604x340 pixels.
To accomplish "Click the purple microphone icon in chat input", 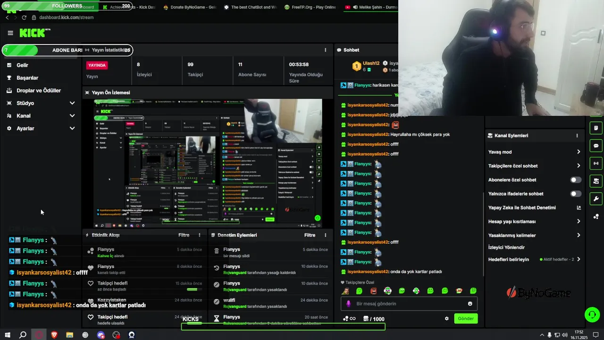I will (349, 304).
